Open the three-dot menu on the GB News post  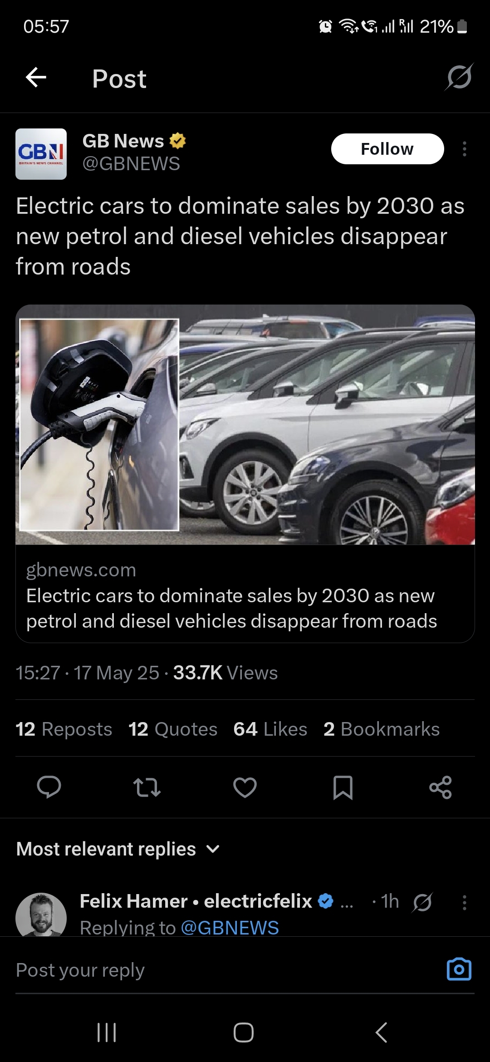(x=464, y=149)
